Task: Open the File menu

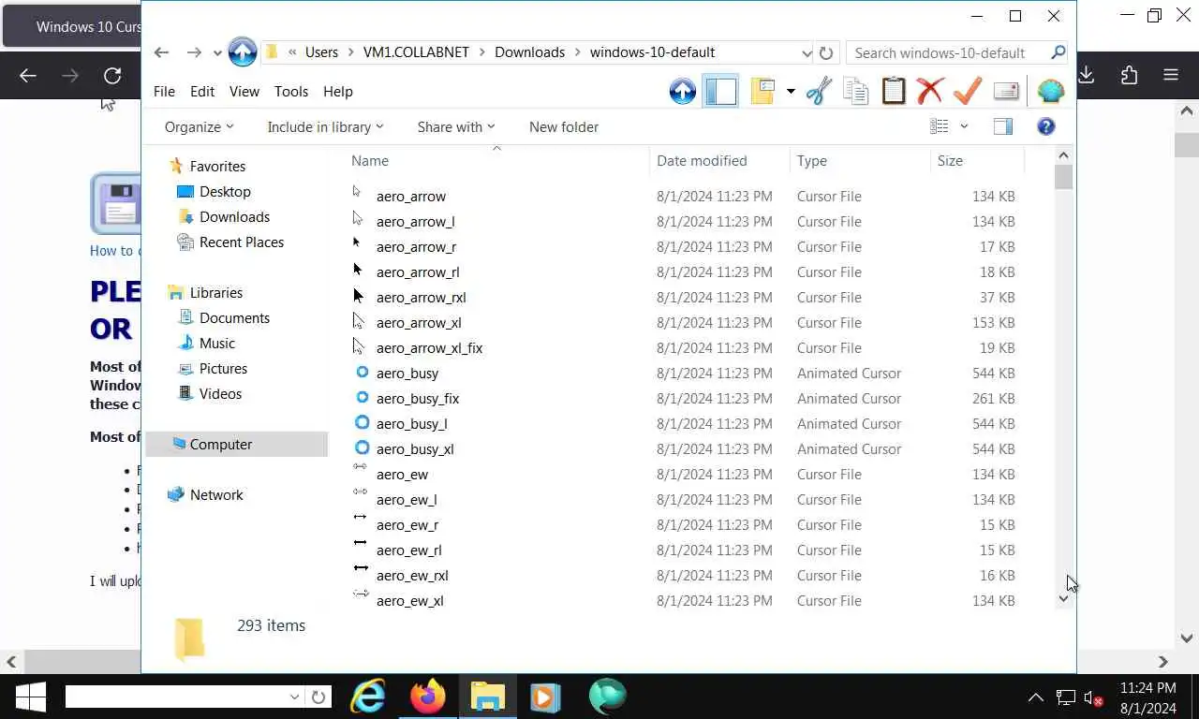Action: [164, 91]
